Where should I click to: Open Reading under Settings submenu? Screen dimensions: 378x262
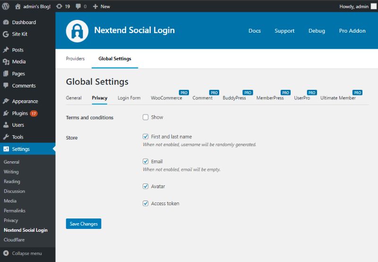point(12,182)
